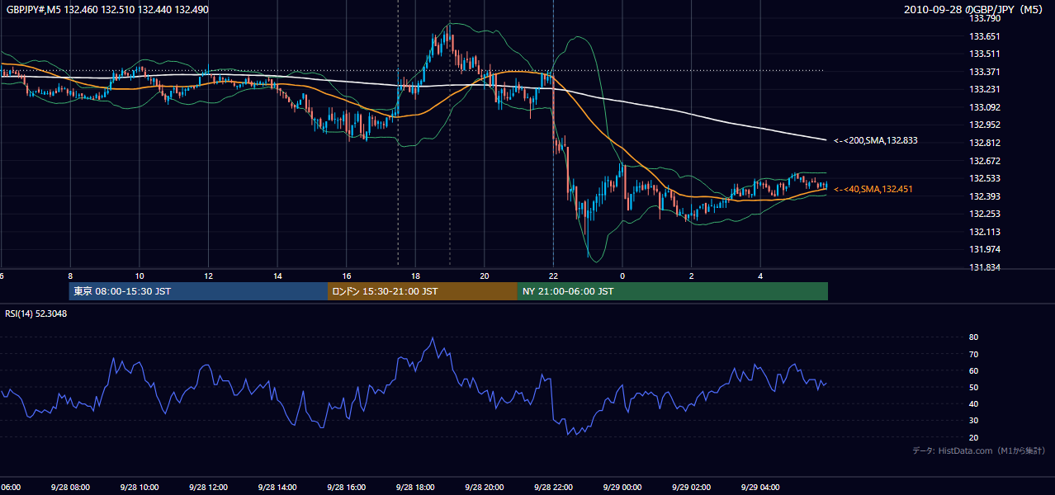Click RSI scale value 20
Screen dimensions: 1055x495
(x=974, y=437)
